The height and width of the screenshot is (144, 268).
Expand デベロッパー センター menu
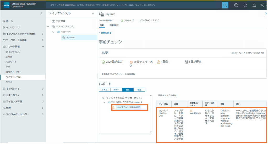point(43,114)
